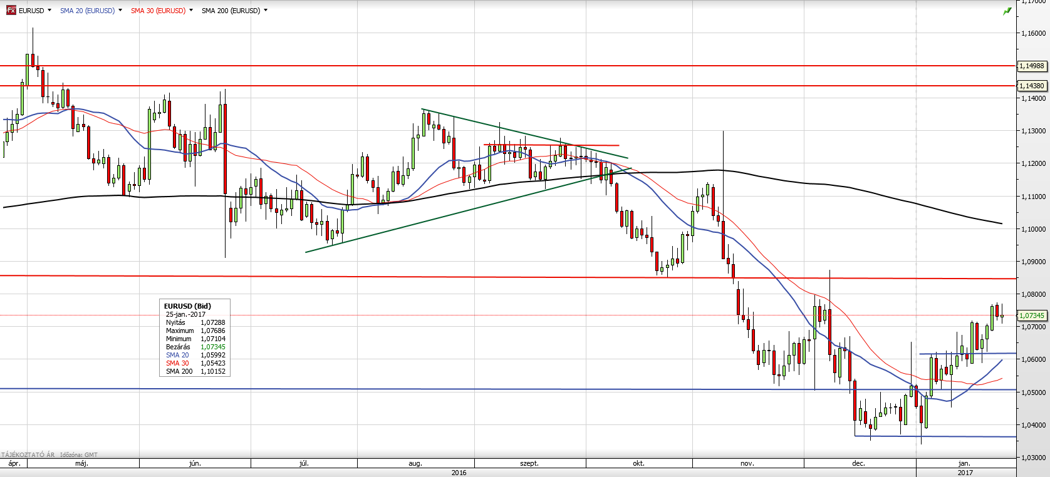
Task: Click the jún. month label on time axis
Action: coord(195,463)
